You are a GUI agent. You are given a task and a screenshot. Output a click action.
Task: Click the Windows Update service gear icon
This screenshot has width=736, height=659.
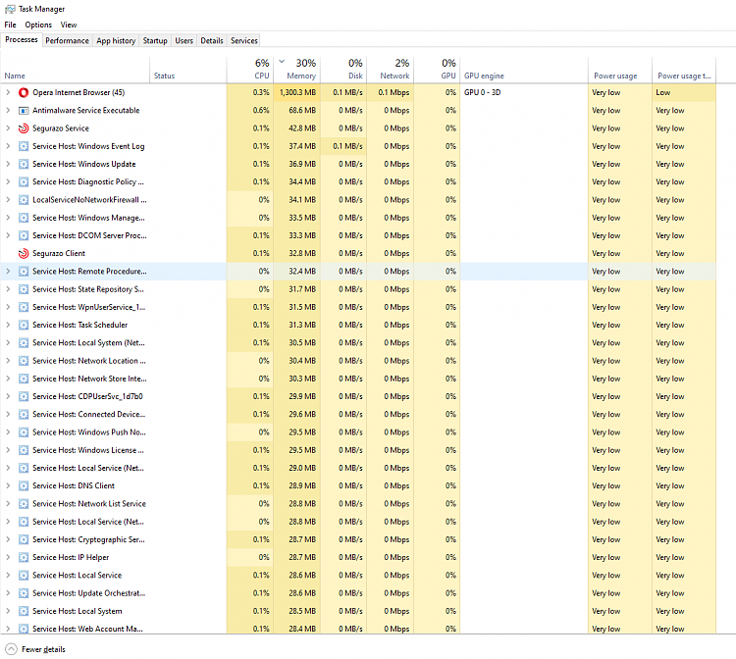(24, 164)
